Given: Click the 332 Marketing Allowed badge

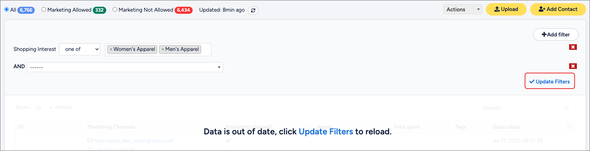Looking at the screenshot, I should pyautogui.click(x=100, y=10).
